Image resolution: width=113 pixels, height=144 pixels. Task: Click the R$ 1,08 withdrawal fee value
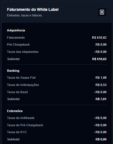pyautogui.click(x=101, y=78)
